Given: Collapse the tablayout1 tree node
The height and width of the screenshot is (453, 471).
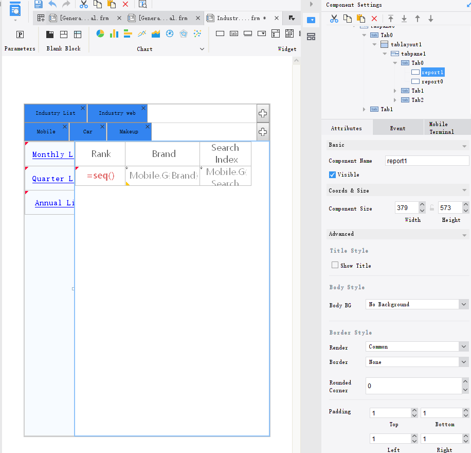Looking at the screenshot, I should [x=374, y=44].
